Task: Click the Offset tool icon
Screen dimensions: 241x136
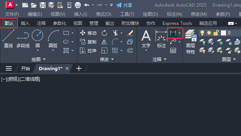Action: (130, 50)
